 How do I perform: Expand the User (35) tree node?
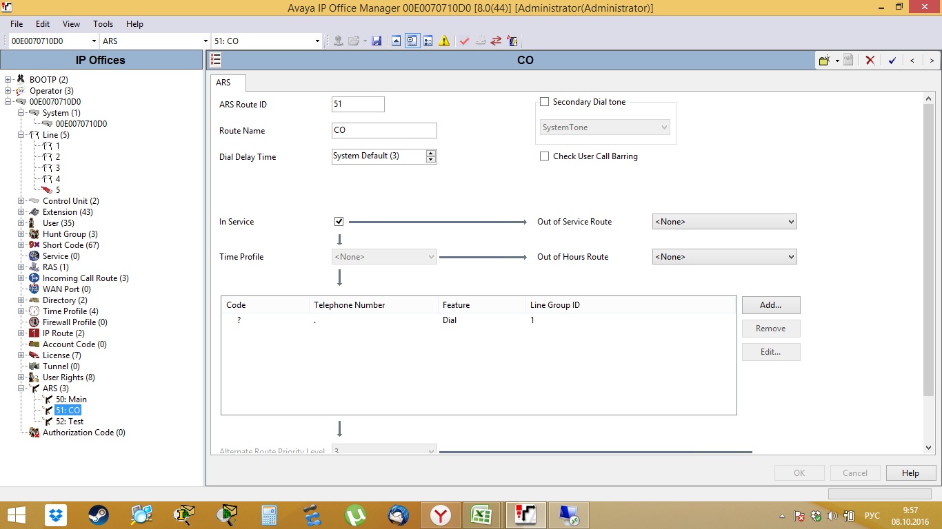(21, 223)
